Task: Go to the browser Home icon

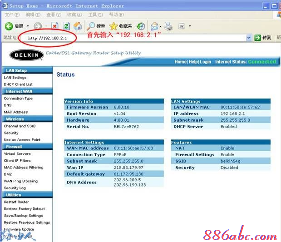Action: coord(78,26)
